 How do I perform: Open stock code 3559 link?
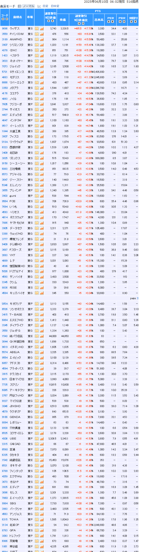click(x=5, y=34)
